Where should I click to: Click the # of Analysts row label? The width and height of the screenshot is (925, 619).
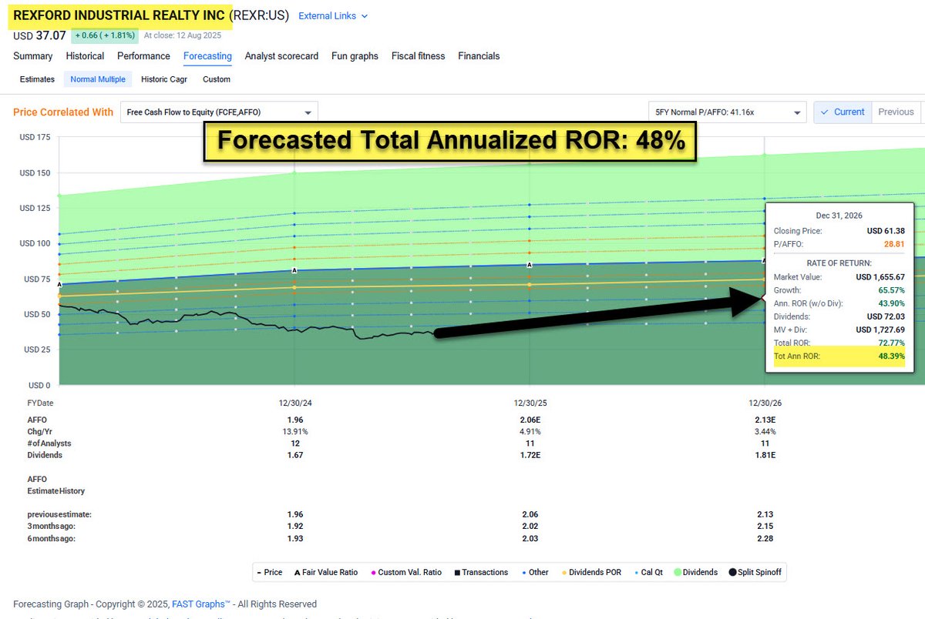click(49, 443)
